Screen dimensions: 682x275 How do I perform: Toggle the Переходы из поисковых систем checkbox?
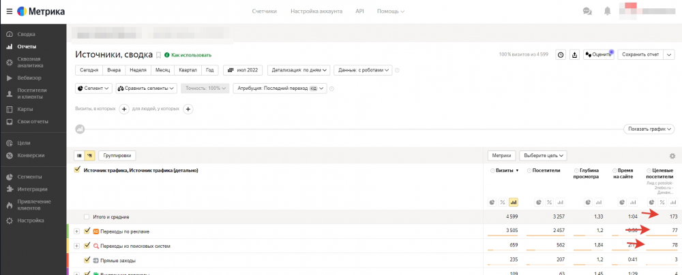[87, 246]
